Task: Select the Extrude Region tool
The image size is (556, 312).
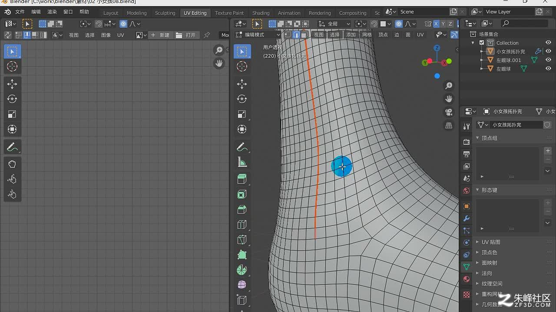Action: (x=242, y=179)
